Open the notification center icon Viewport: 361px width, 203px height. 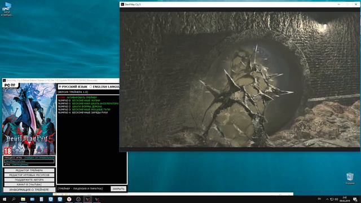pyautogui.click(x=355, y=199)
